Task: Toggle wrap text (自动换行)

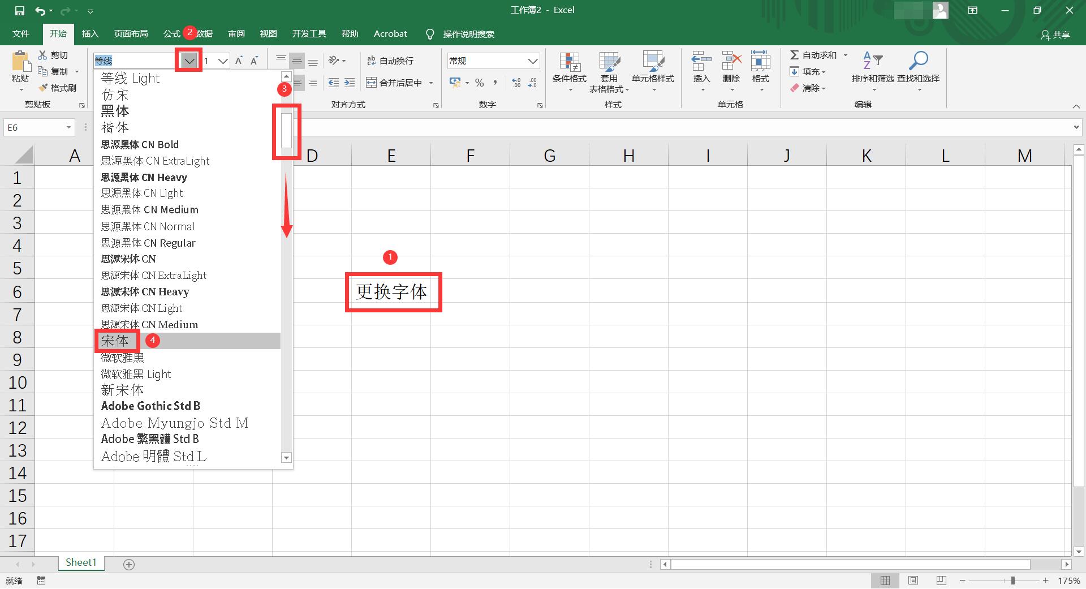Action: click(390, 61)
